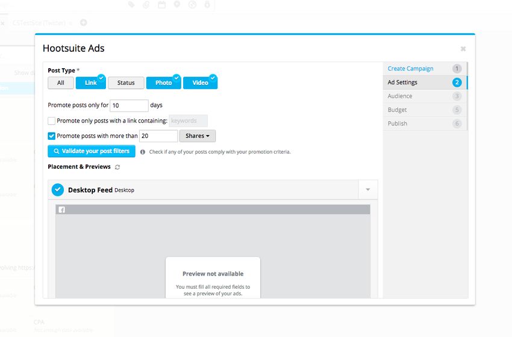This screenshot has width=512, height=337.
Task: Click the Preview not available message
Action: [213, 274]
